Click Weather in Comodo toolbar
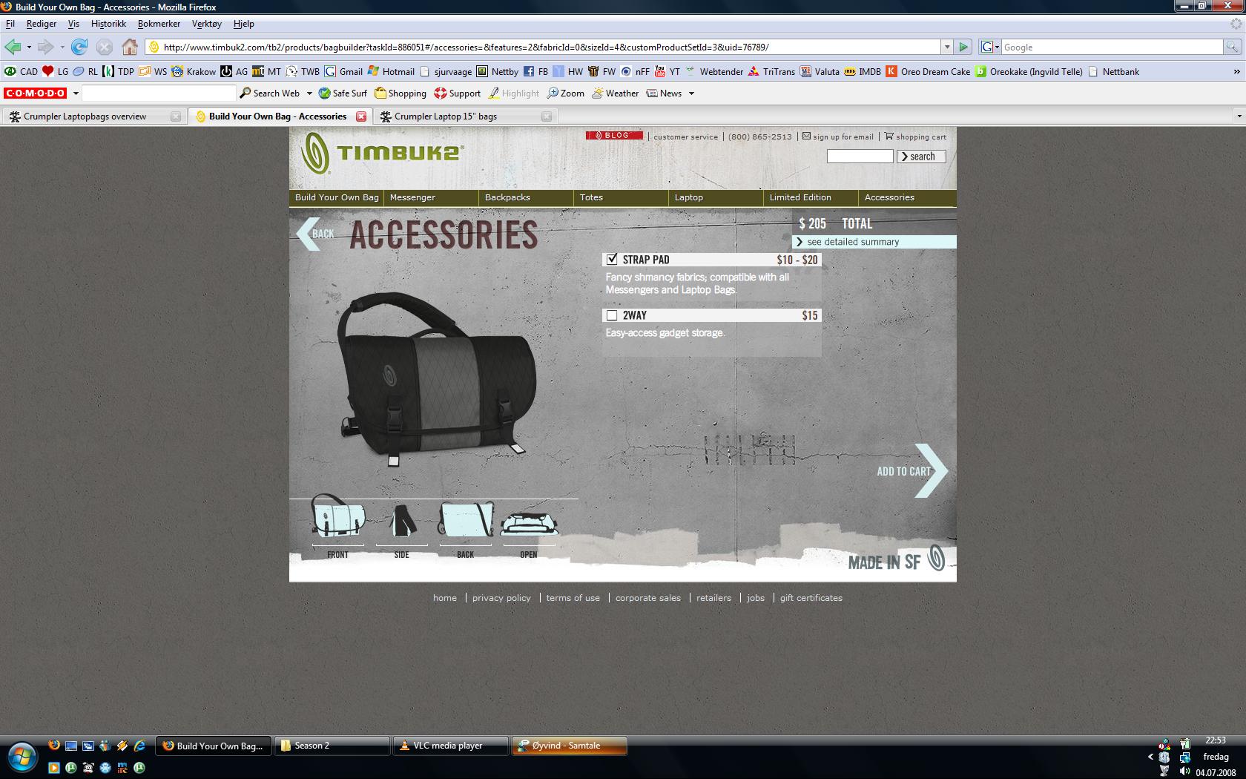Screen dimensions: 1246x779 pyautogui.click(x=616, y=93)
